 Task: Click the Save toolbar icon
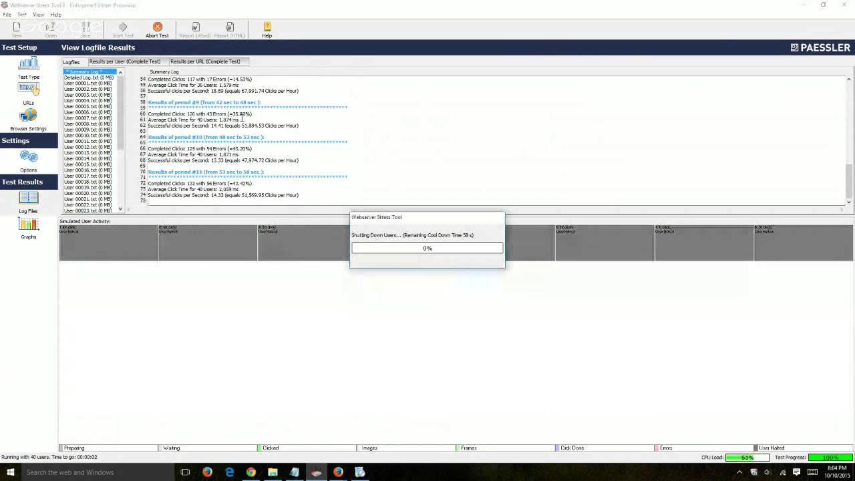85,29
